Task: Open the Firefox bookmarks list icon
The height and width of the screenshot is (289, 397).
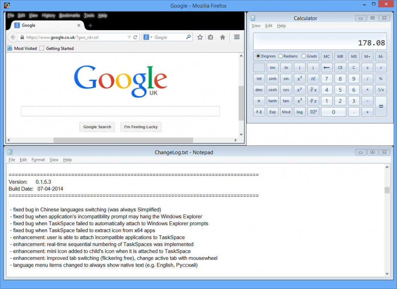Action: pos(211,37)
